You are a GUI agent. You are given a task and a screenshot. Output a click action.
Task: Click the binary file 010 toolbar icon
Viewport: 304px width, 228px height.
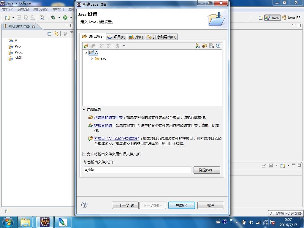42,18
